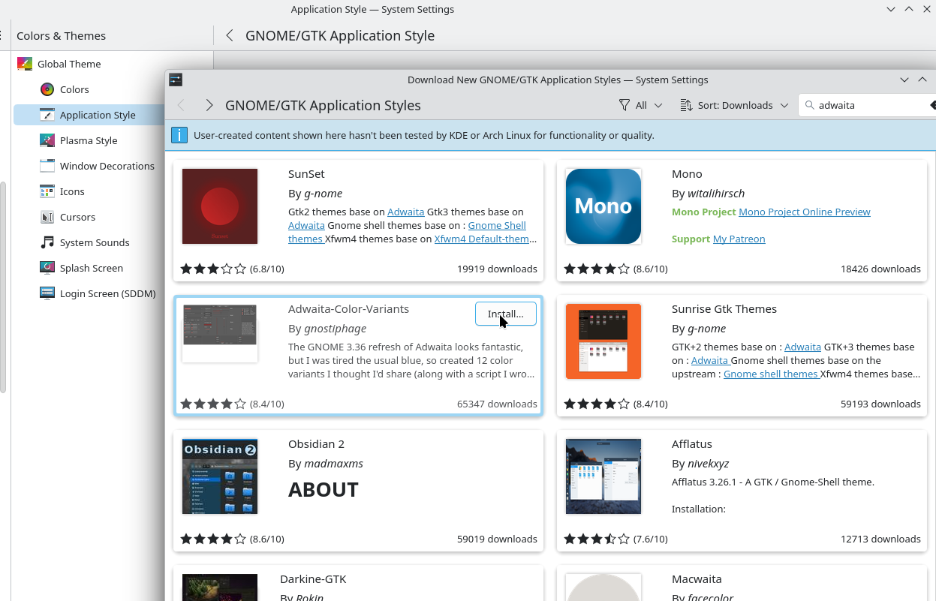Click the Adwaita-Color-Variants title

coord(348,308)
